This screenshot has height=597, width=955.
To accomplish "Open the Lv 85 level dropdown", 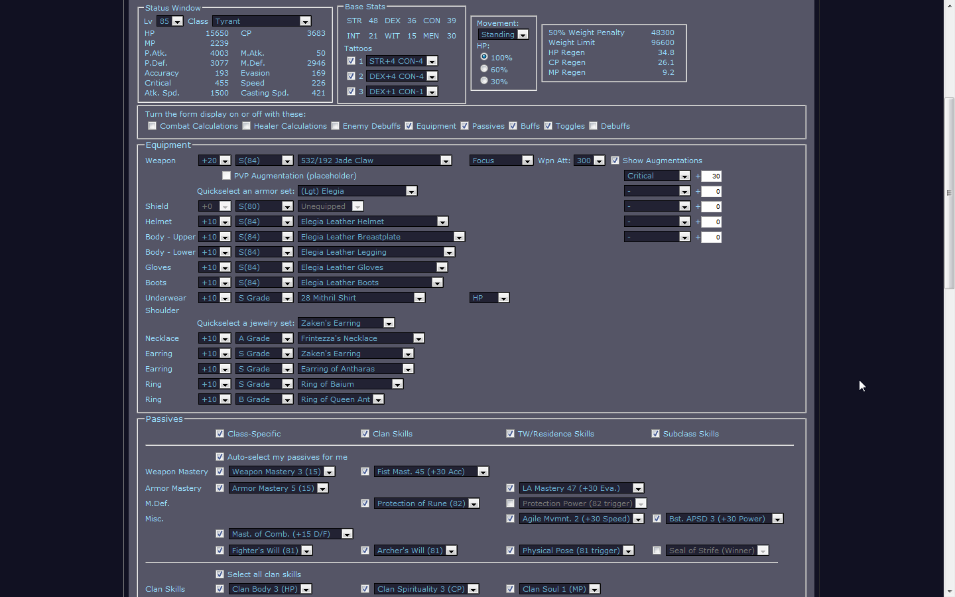I will coord(170,21).
